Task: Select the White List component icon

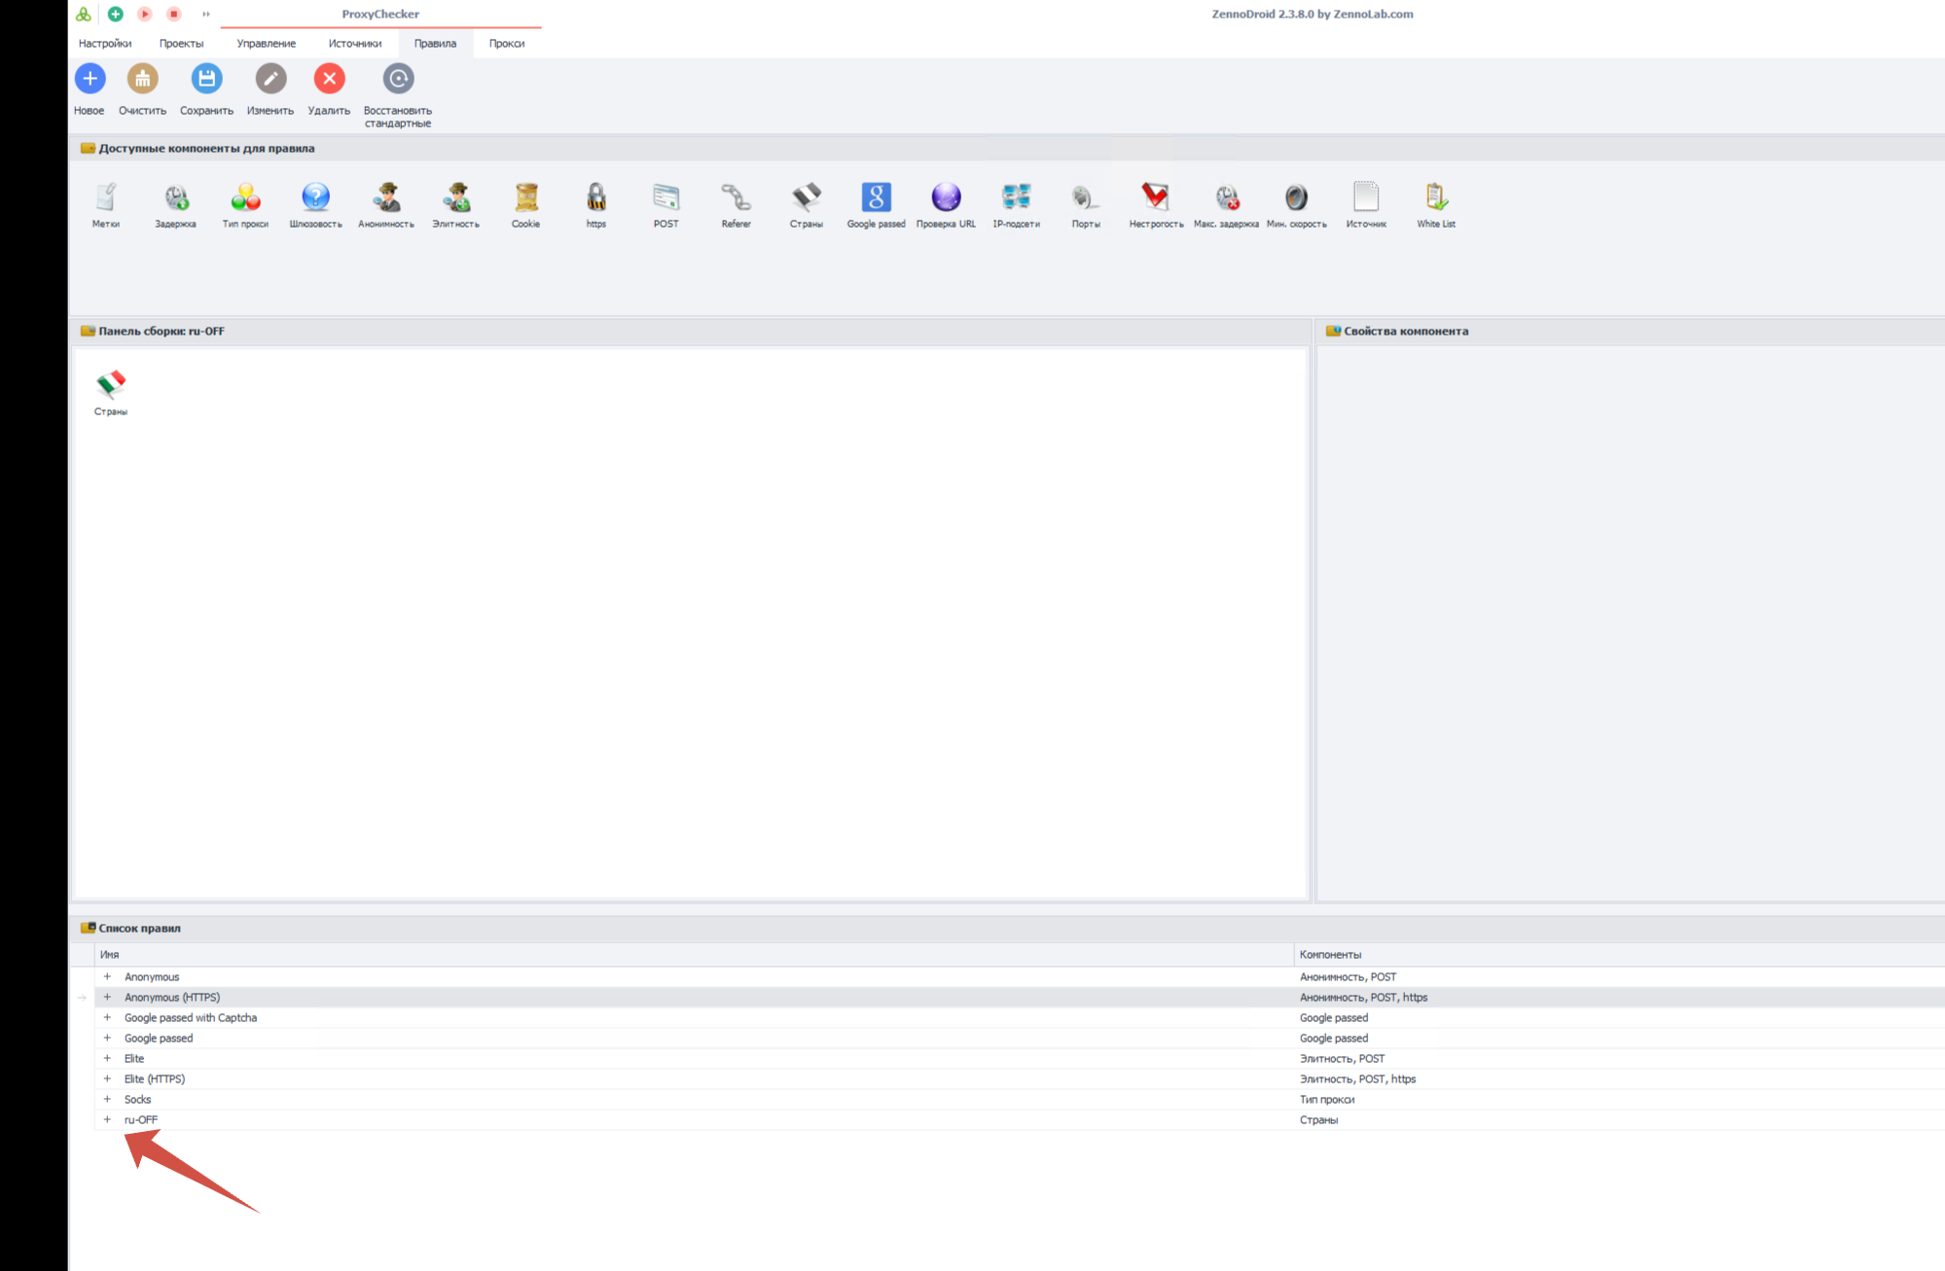Action: click(x=1436, y=198)
